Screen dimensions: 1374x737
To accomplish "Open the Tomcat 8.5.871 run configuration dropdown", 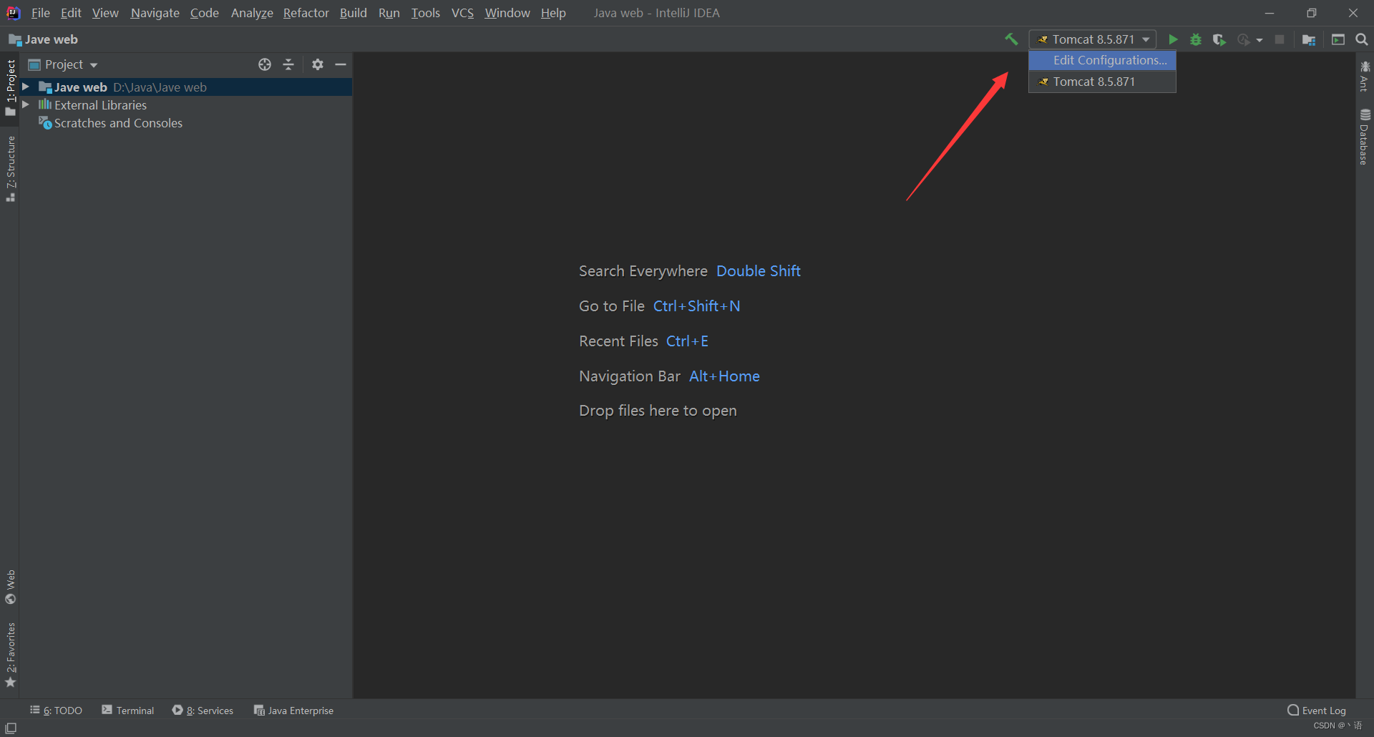I will pyautogui.click(x=1146, y=39).
